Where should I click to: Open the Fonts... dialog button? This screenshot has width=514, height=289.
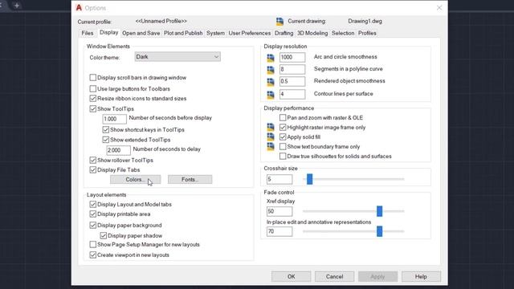190,180
